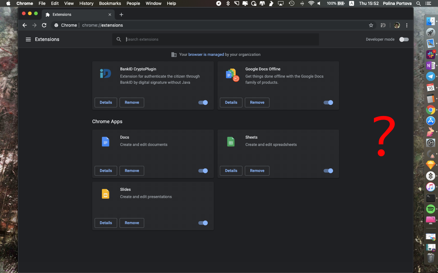Open Details for the Slides app
The image size is (438, 273).
tap(106, 223)
